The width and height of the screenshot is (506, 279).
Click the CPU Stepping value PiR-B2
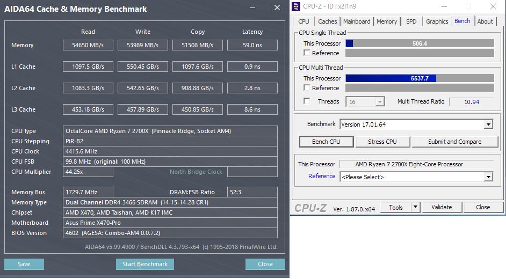click(170, 141)
